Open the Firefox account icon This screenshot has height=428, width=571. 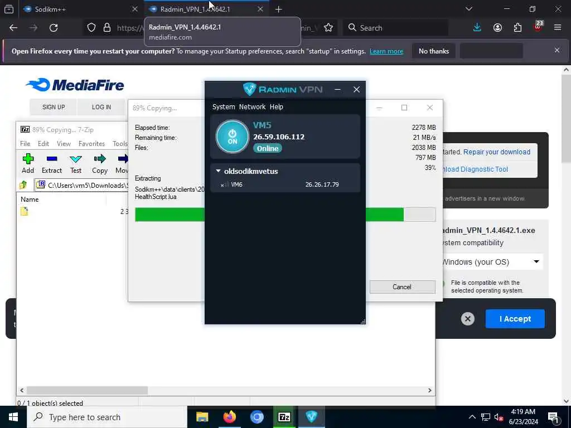click(x=497, y=28)
